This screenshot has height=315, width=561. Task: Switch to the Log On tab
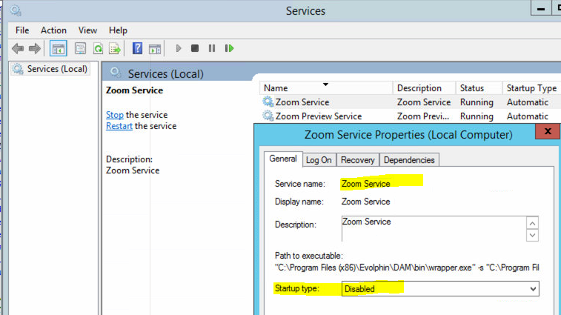pyautogui.click(x=319, y=160)
